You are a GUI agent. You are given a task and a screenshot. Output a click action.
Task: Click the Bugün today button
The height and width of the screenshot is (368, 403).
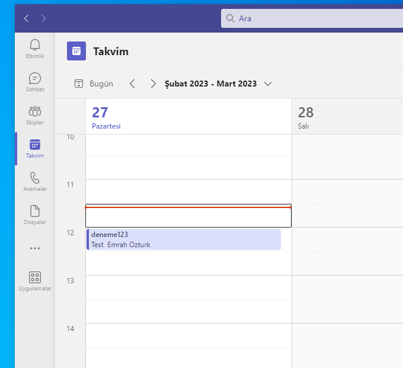click(94, 84)
